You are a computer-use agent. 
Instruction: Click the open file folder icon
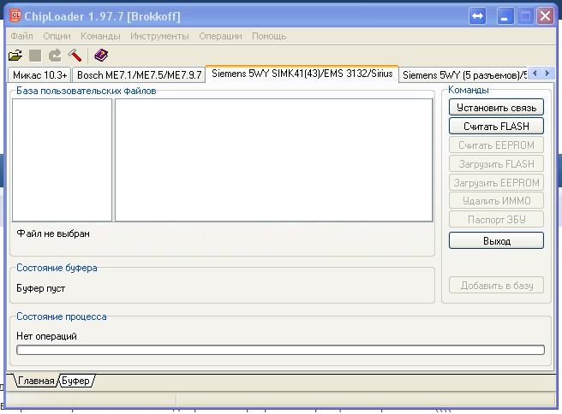[x=15, y=56]
